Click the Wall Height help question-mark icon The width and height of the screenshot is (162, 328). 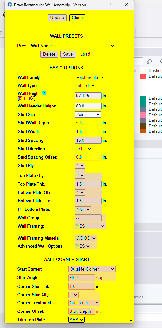[x=44, y=93]
